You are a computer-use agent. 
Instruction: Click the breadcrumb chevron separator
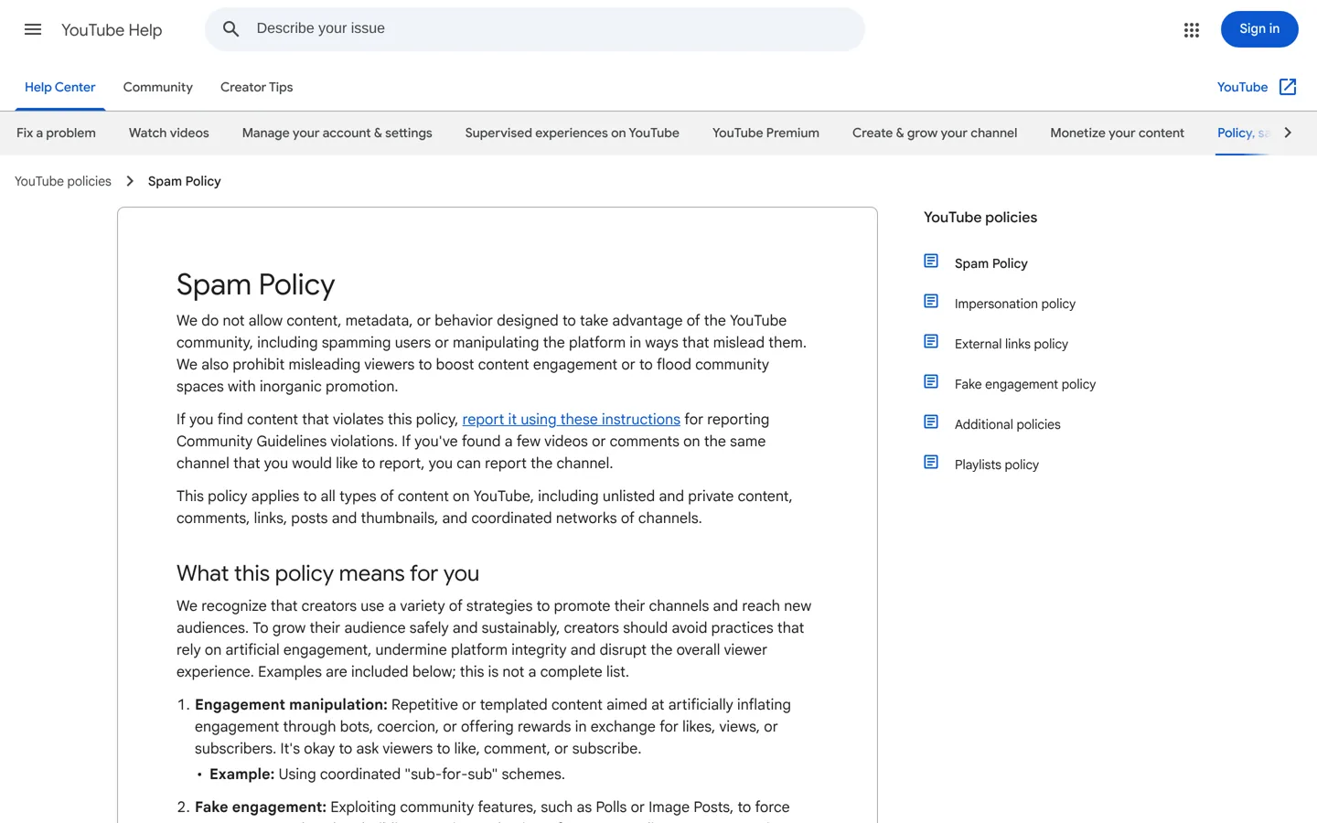pos(130,181)
